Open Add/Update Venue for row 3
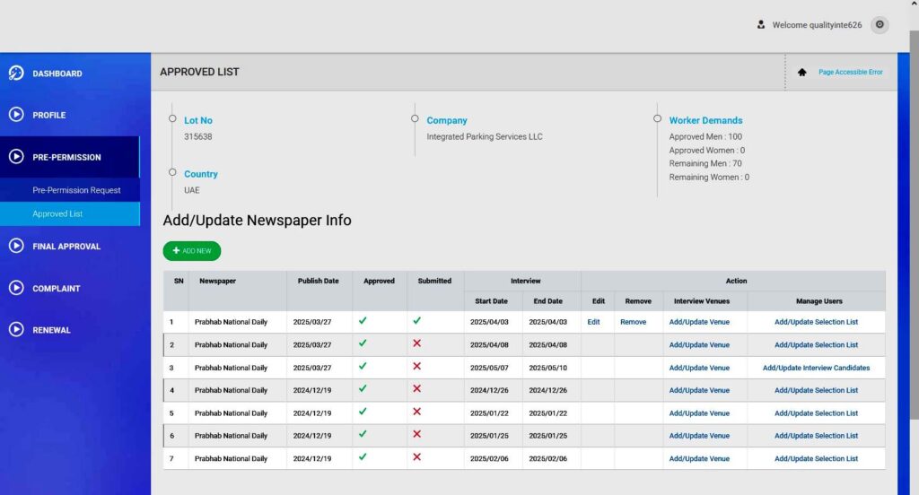Image resolution: width=919 pixels, height=495 pixels. tap(699, 368)
